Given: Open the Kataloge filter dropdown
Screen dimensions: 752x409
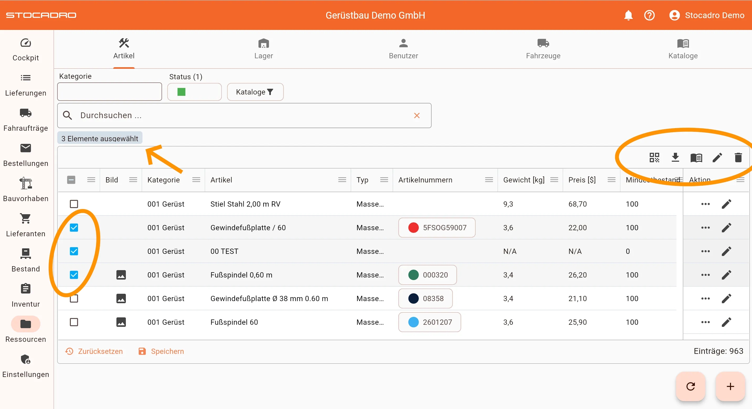Looking at the screenshot, I should [255, 92].
